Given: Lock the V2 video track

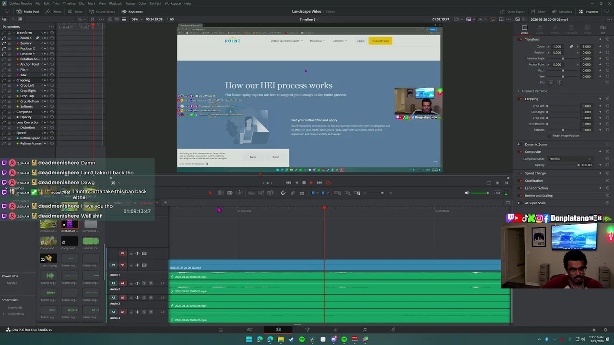Looking at the screenshot, I should pos(130,253).
